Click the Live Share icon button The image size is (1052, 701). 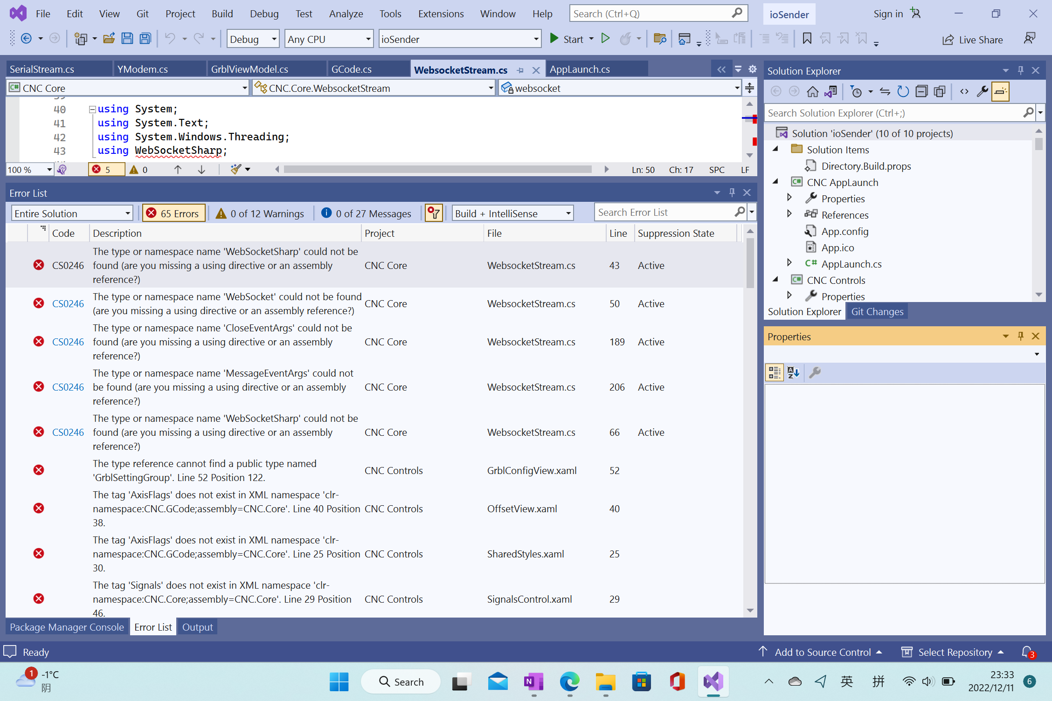[972, 40]
